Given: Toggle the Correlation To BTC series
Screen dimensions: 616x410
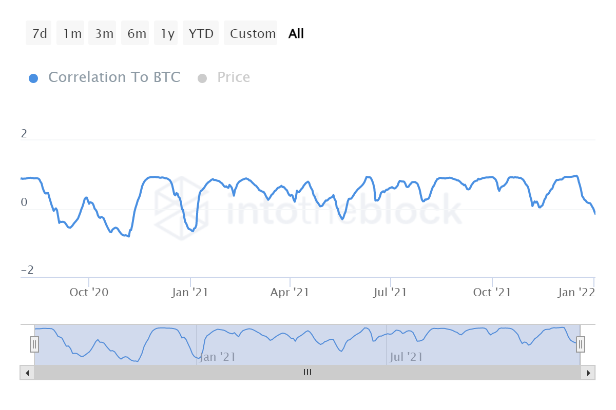Looking at the screenshot, I should (x=114, y=77).
